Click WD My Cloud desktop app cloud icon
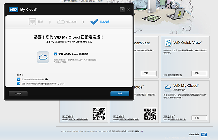The image size is (218, 140). click(168, 88)
